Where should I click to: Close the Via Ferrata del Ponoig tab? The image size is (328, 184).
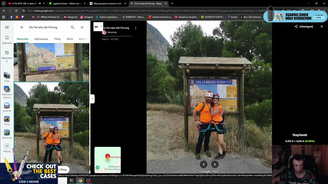(x=166, y=4)
